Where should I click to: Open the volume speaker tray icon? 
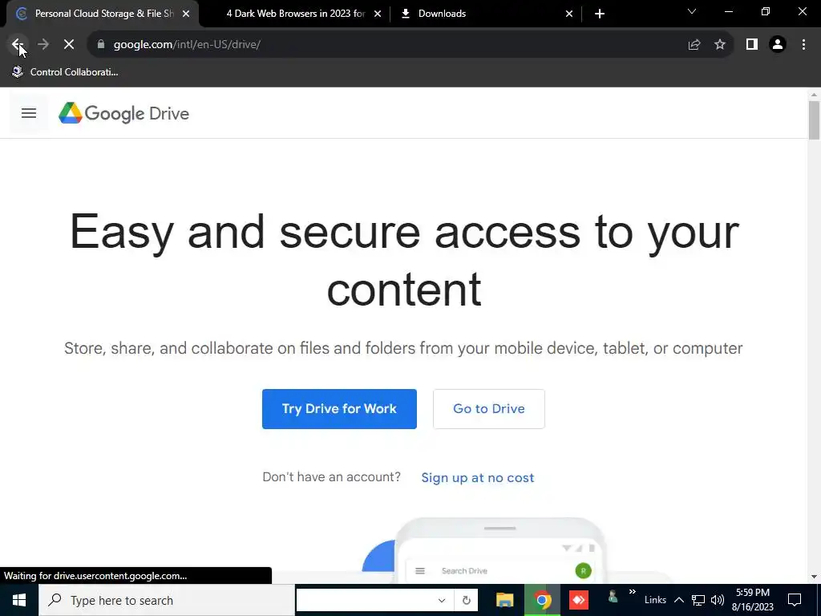click(x=718, y=600)
